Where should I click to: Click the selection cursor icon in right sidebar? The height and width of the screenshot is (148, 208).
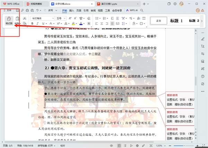203,46
